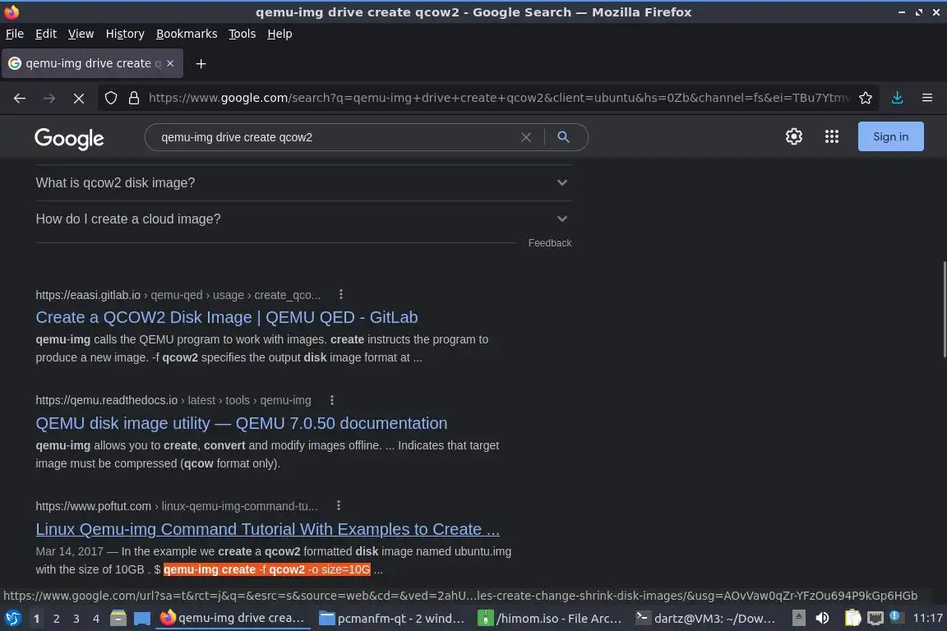Viewport: 947px width, 631px height.
Task: Switch to dartz@VM3 terminal window
Action: 707,619
